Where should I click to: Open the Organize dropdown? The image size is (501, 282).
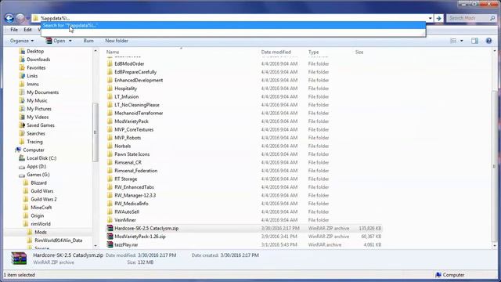click(x=22, y=41)
